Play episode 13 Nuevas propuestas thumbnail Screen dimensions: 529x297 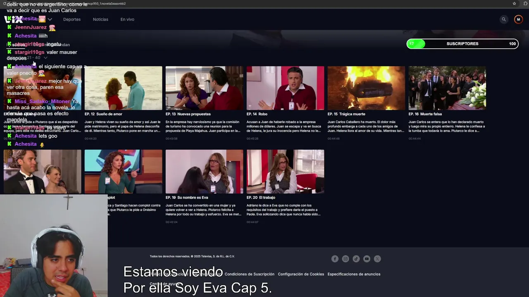click(x=205, y=88)
